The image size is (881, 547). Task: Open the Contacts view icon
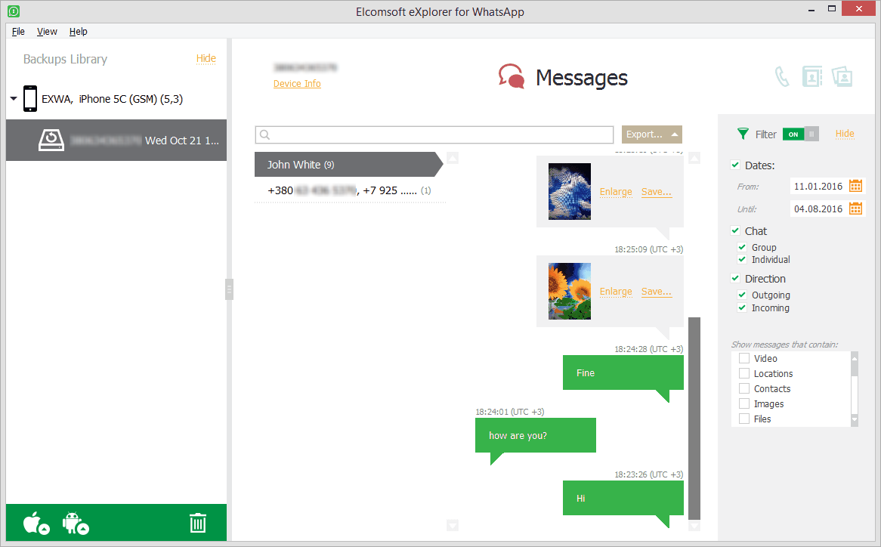(812, 76)
